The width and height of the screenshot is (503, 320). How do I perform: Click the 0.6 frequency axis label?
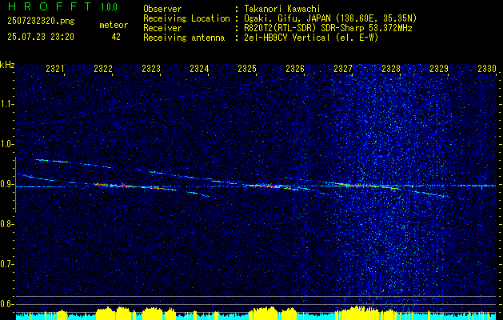6,304
